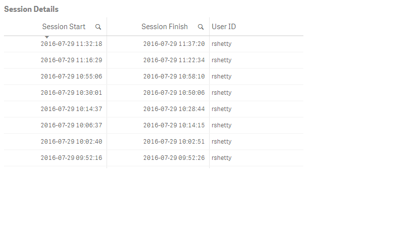Screen dimensions: 404x227
Task: Sort table by User ID header
Action: 223,27
